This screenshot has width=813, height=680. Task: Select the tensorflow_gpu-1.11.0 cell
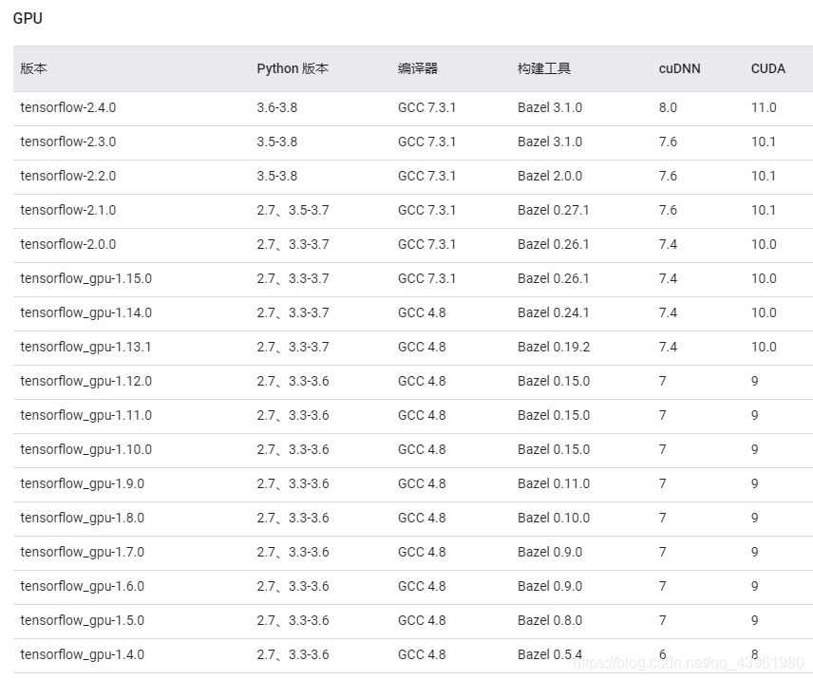(86, 416)
